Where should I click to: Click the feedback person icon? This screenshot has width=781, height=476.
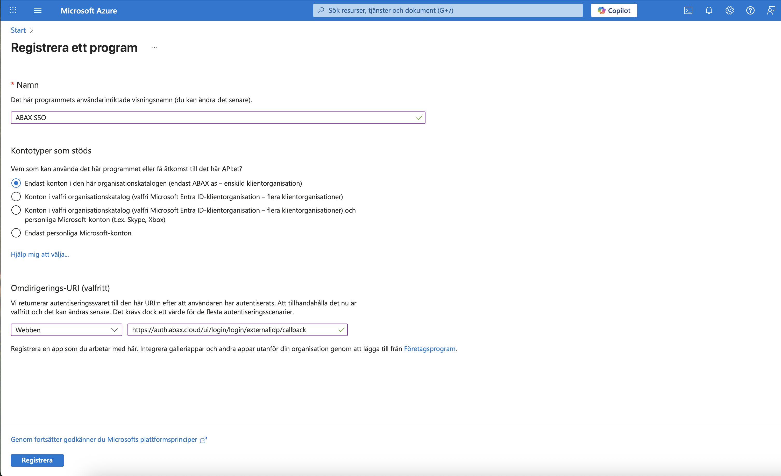coord(771,10)
